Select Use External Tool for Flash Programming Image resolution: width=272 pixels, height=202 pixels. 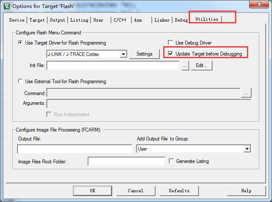[20, 81]
